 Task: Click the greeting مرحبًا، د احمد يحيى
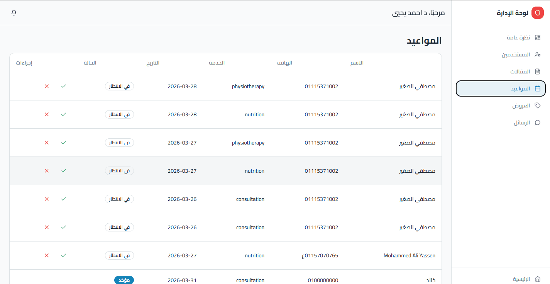click(418, 13)
